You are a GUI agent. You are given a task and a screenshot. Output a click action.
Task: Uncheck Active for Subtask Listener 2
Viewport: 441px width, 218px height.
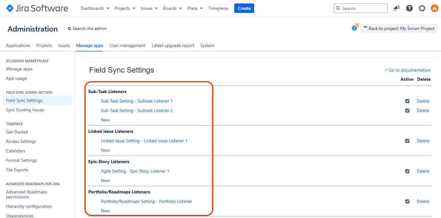tap(407, 111)
